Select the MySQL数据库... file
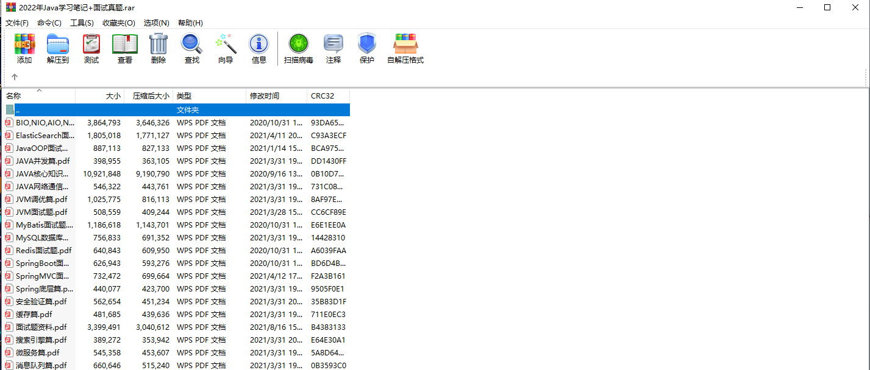The height and width of the screenshot is (370, 870). pyautogui.click(x=42, y=237)
